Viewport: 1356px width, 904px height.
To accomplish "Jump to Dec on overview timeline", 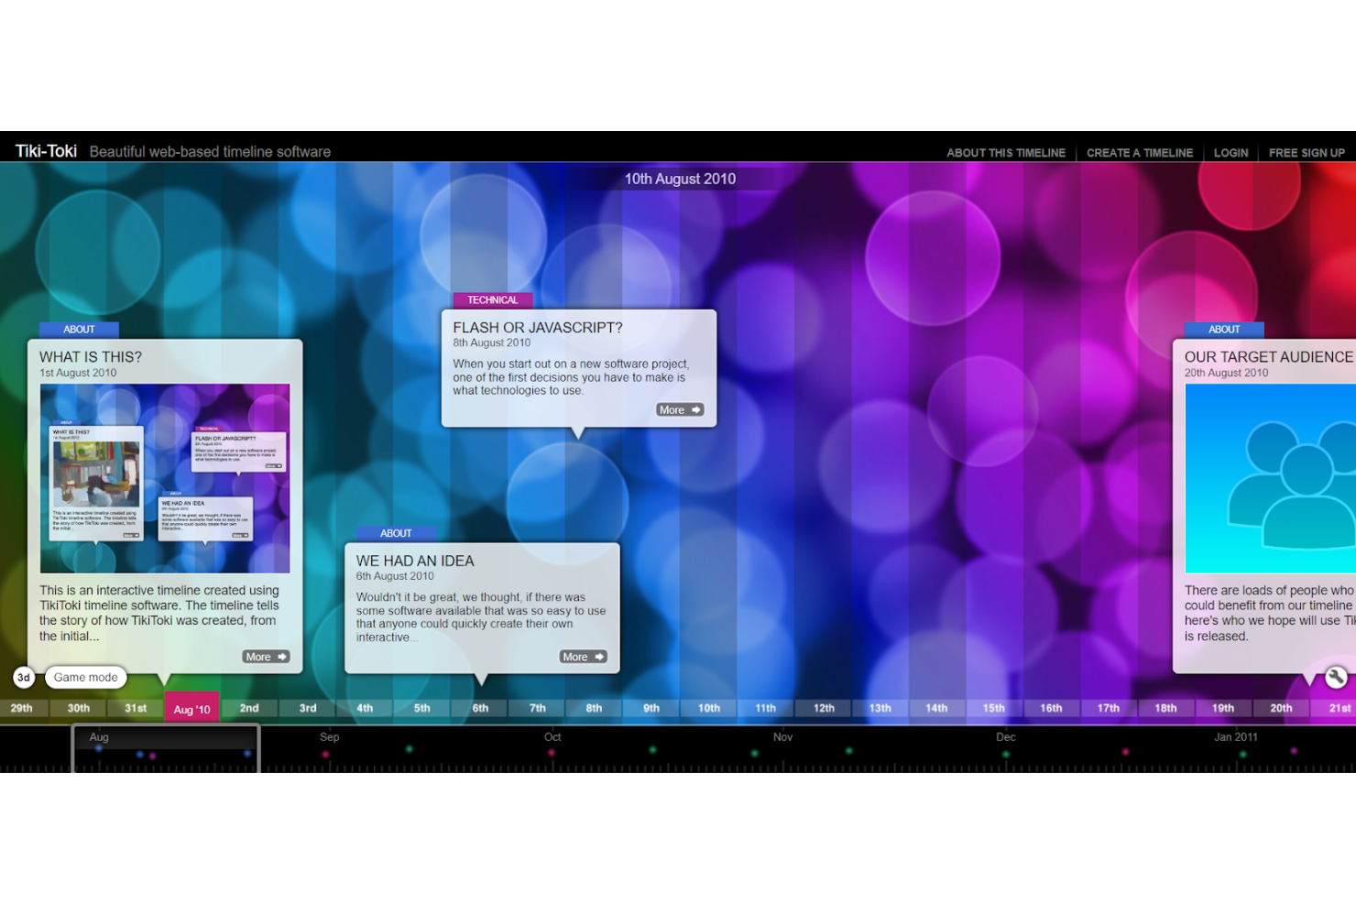I will click(1006, 737).
